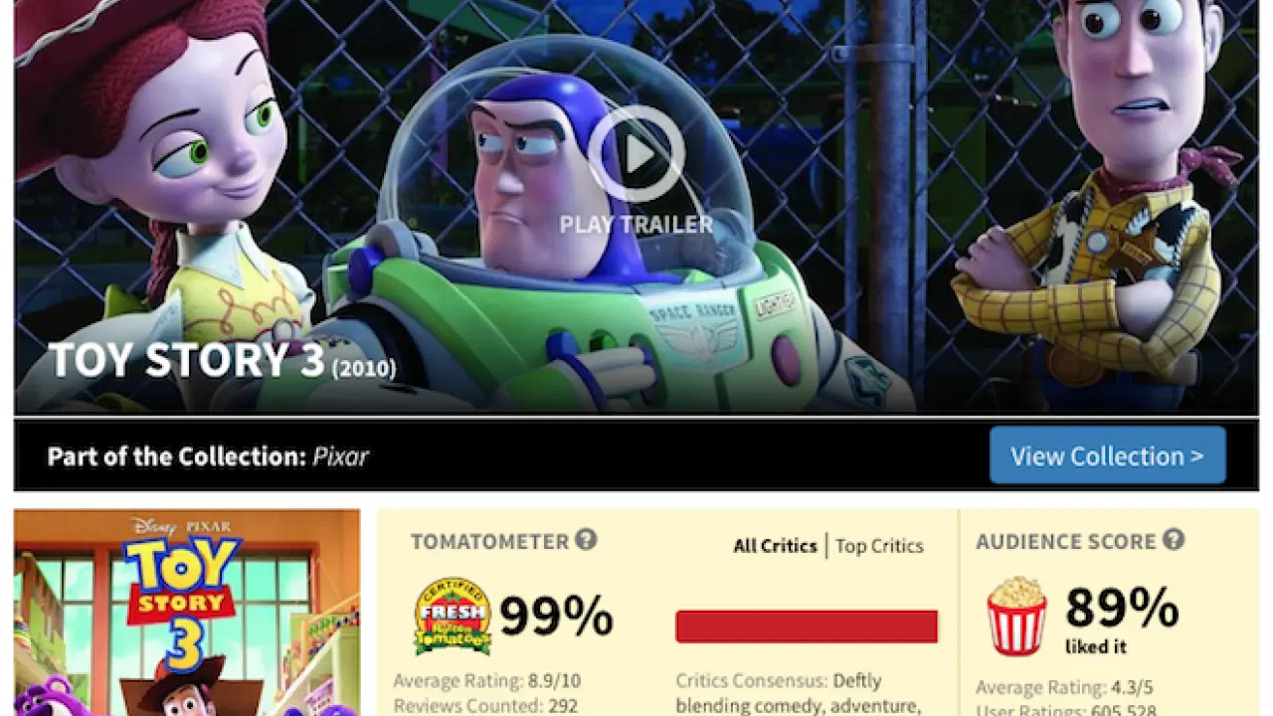This screenshot has width=1273, height=716.
Task: Click the 99% Tomatometer score
Action: click(x=556, y=617)
